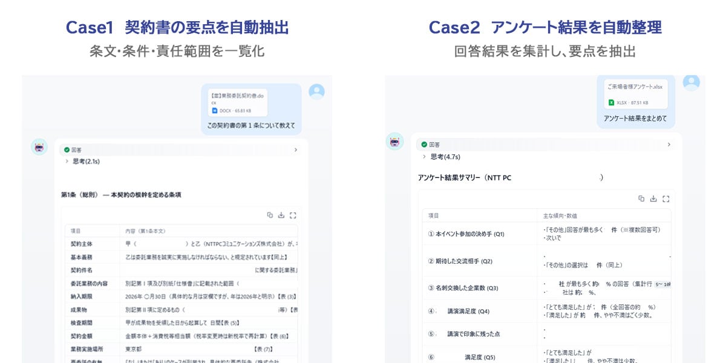The image size is (726, 363).
Task: Click the green 回答 status check in Case1
Action: click(67, 149)
